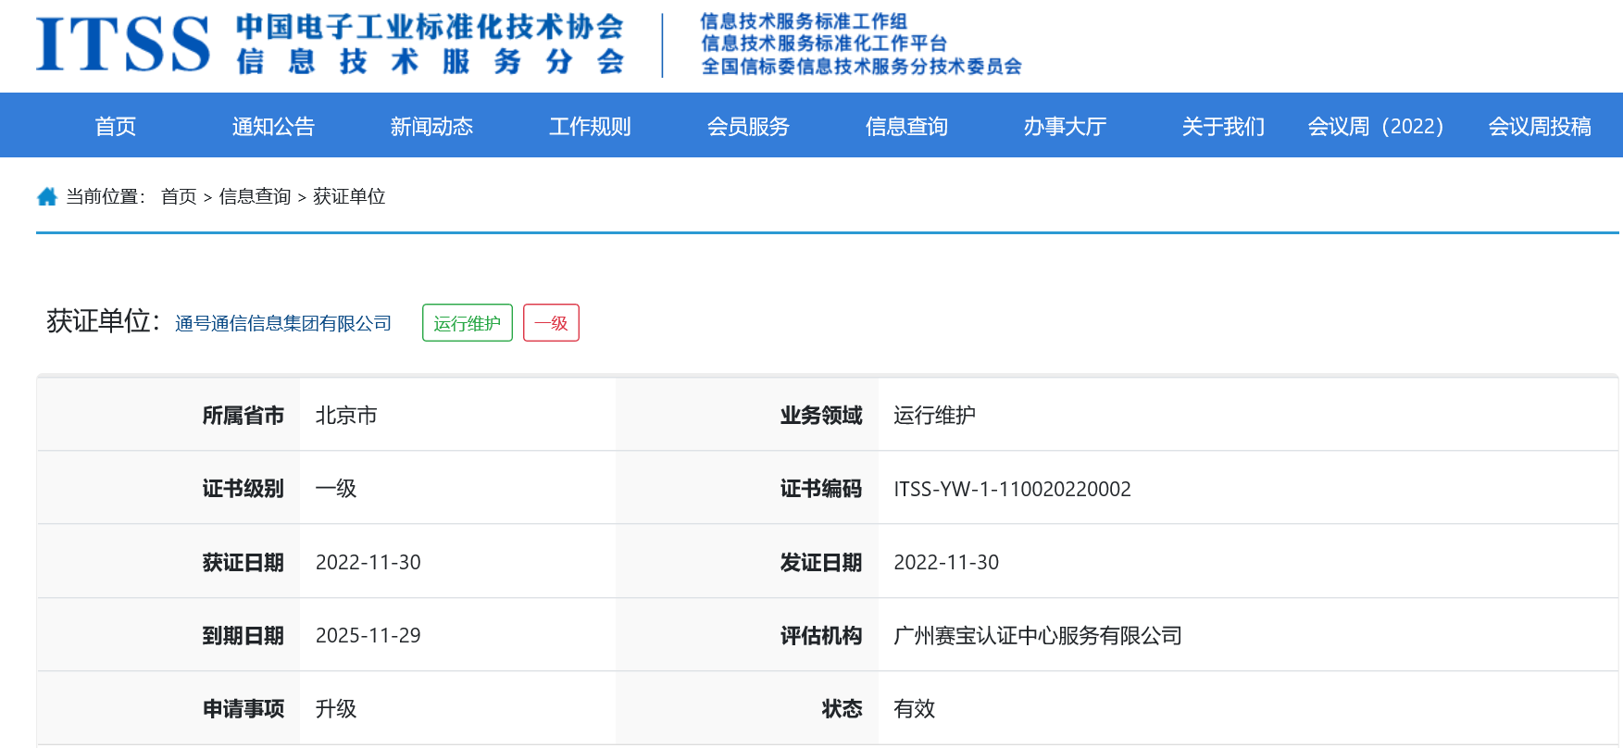Click the 获证日期 value 2022-11-30

368,562
